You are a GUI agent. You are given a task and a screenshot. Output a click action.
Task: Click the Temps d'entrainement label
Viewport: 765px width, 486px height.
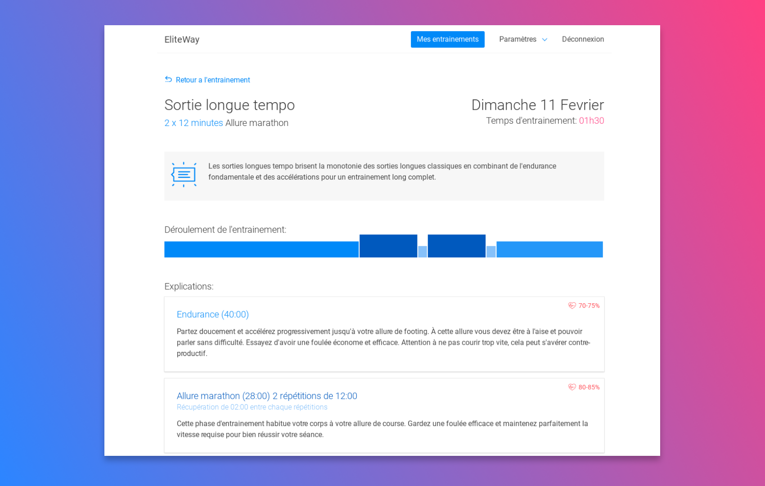point(531,121)
